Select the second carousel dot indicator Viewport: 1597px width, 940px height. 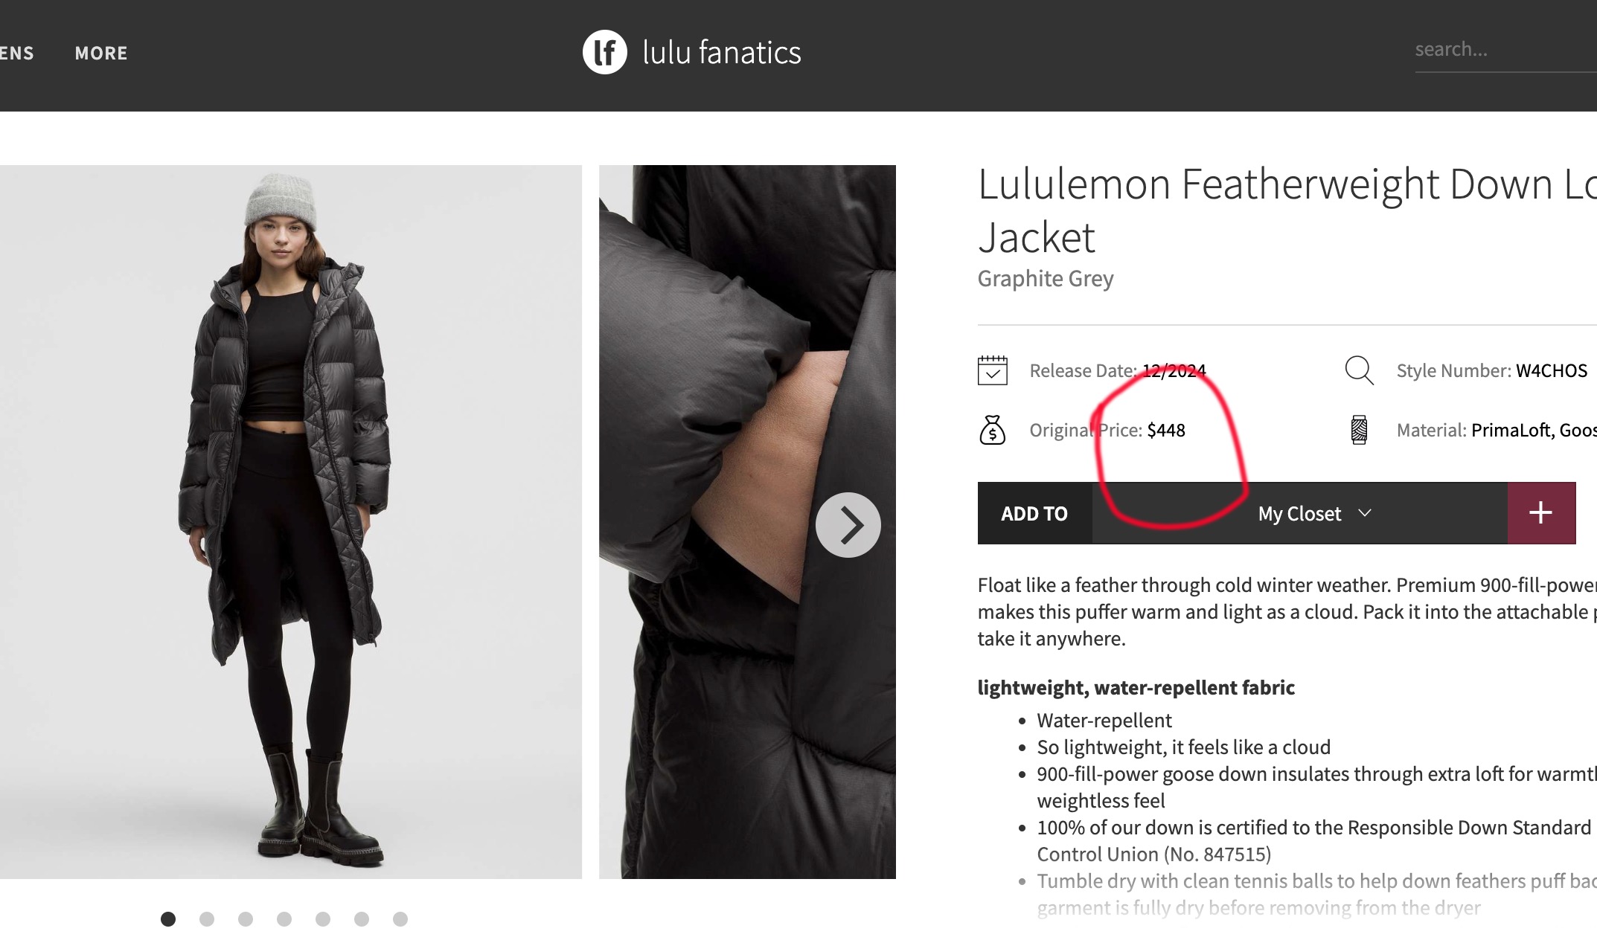click(x=207, y=919)
